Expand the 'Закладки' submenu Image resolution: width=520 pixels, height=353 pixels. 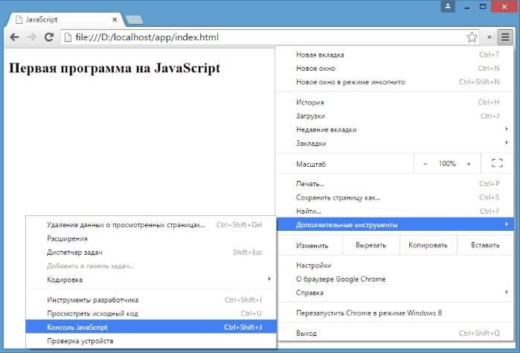[x=394, y=143]
